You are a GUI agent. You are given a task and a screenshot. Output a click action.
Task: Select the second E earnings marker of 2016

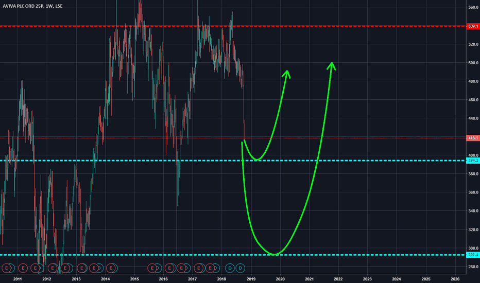click(x=181, y=268)
